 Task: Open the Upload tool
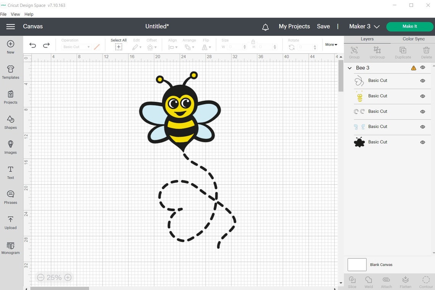tap(10, 222)
